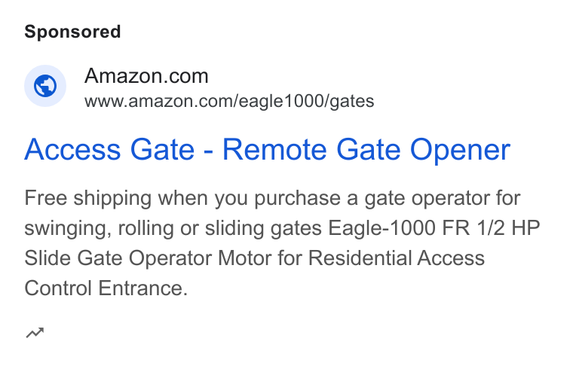Click the "Free shipping" text in the description
573x369 pixels.
[88, 199]
